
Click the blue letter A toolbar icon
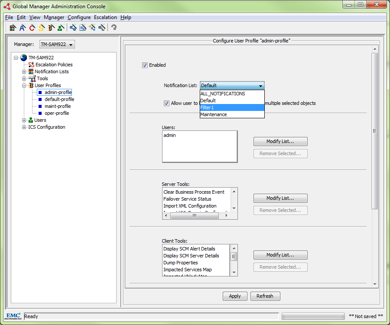(23, 28)
